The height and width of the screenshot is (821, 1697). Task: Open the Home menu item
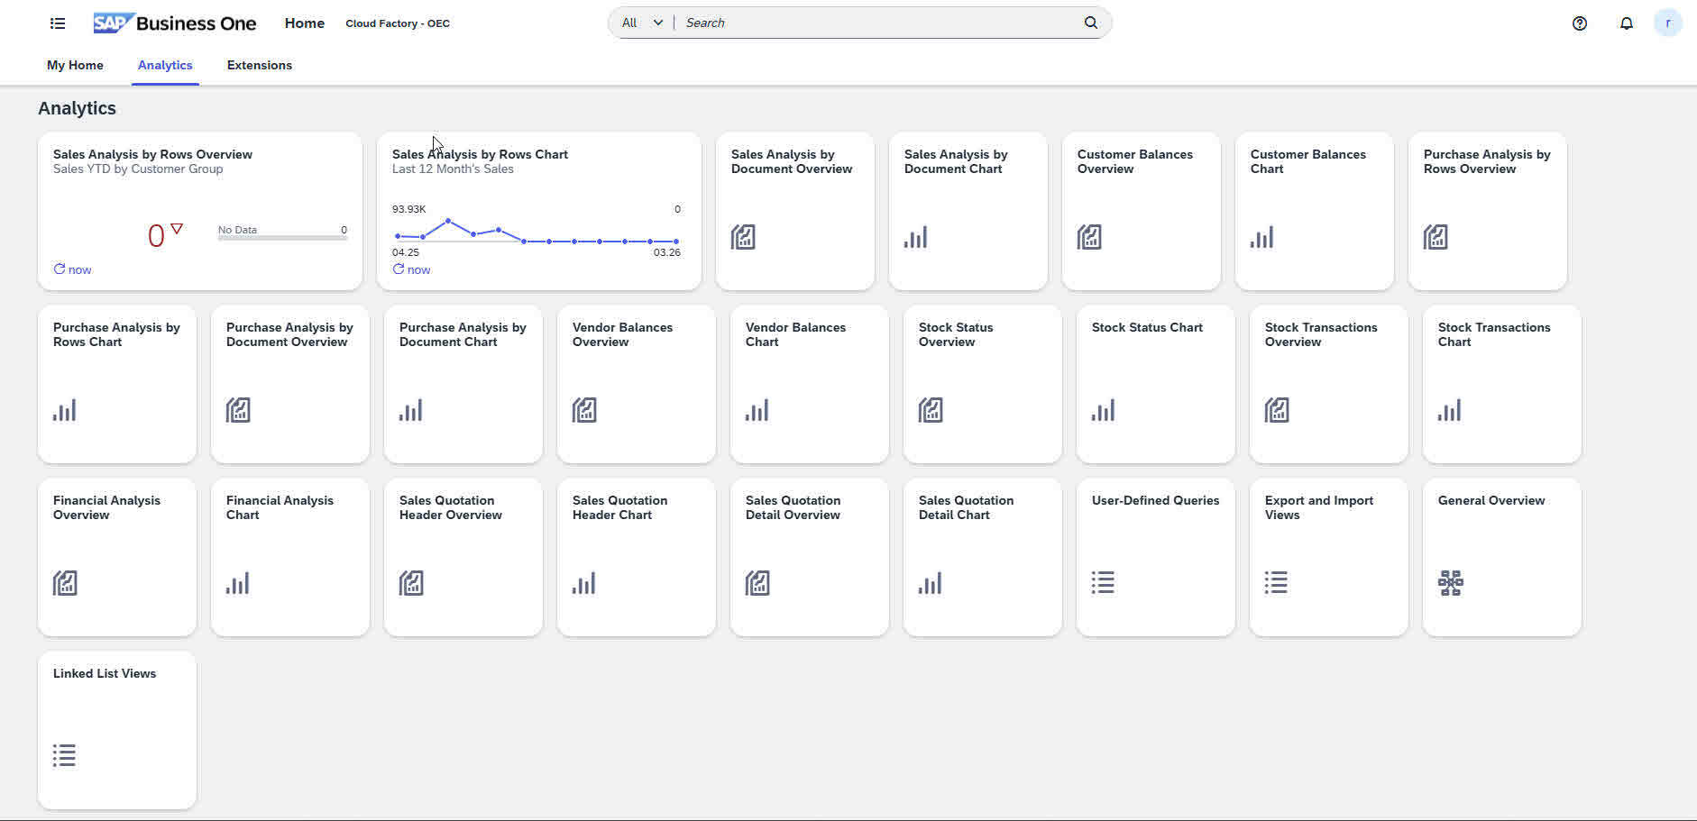(304, 23)
